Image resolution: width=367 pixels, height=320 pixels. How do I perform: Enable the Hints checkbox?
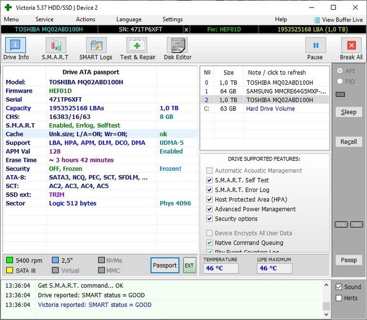coord(338,298)
